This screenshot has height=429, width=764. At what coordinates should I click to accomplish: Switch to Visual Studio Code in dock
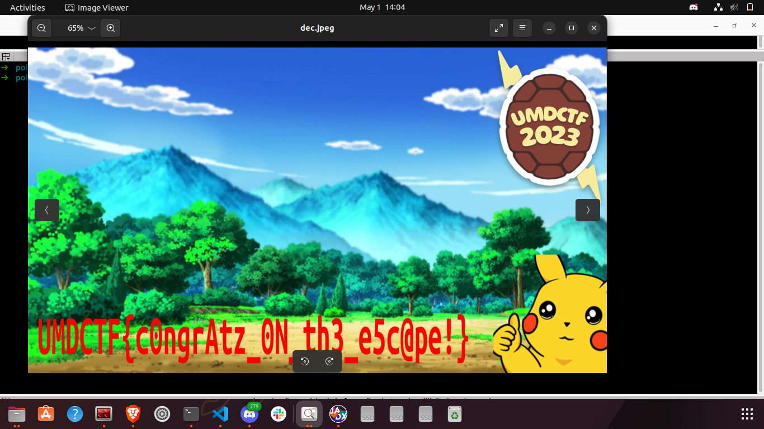click(x=220, y=414)
